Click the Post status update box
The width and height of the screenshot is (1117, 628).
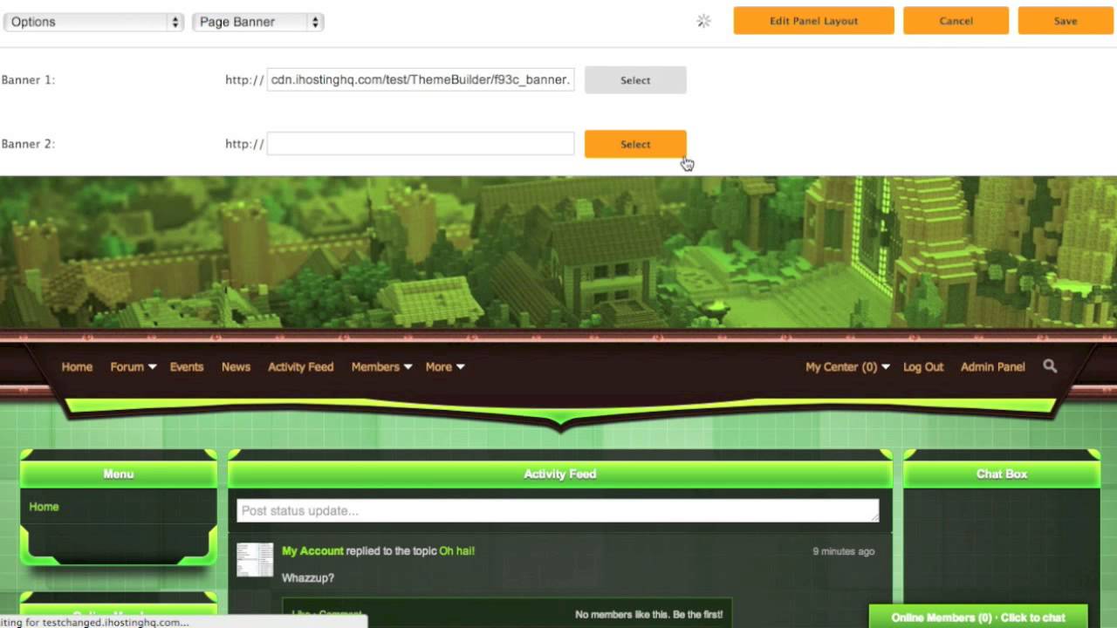pyautogui.click(x=558, y=510)
